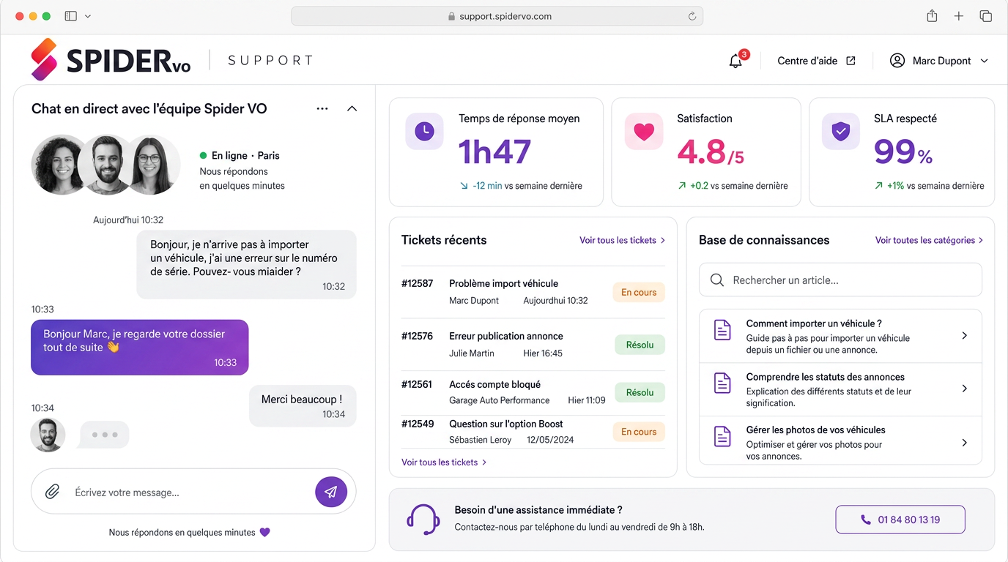1008x562 pixels.
Task: Open the Comprendre les statuts article chevron
Action: pyautogui.click(x=964, y=389)
